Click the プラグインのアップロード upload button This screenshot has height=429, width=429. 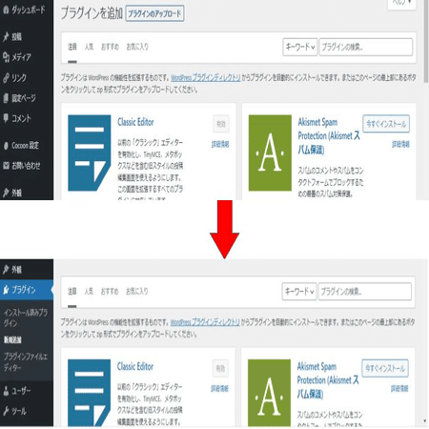pyautogui.click(x=154, y=13)
